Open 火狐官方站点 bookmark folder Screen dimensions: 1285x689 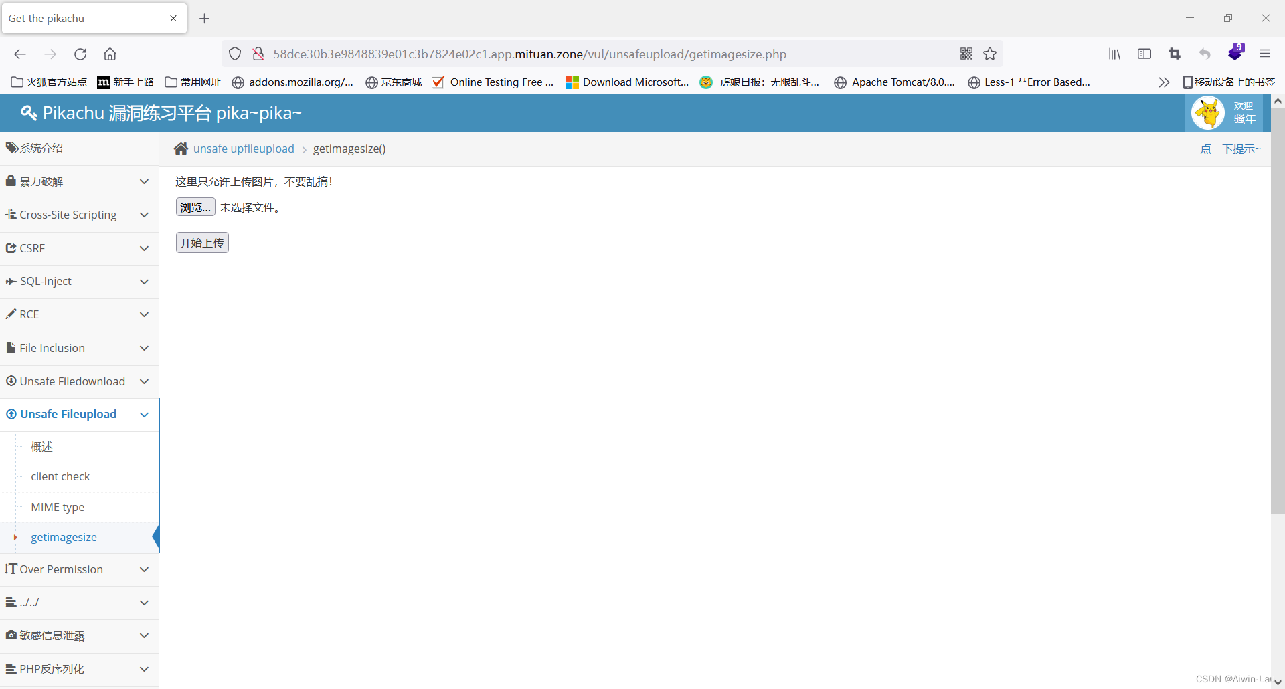49,82
